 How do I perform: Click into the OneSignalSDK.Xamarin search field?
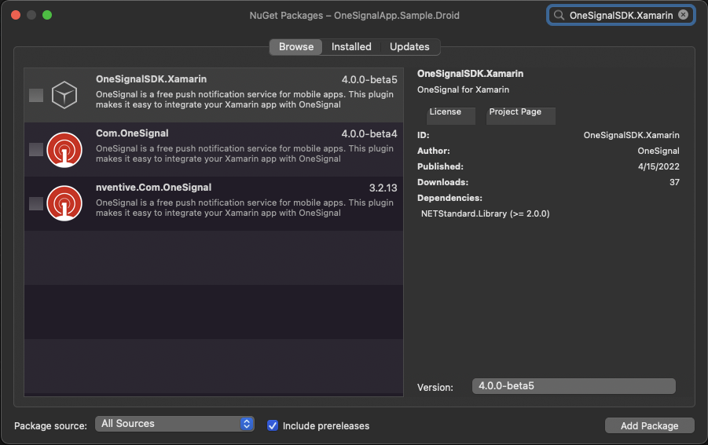click(x=621, y=16)
